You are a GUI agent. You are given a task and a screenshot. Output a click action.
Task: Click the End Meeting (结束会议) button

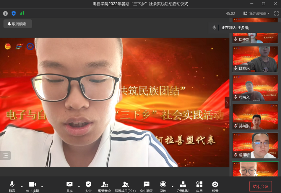(x=260, y=186)
